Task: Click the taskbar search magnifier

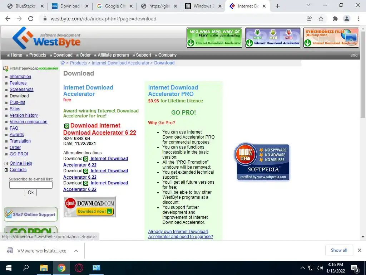Action: coord(26,268)
